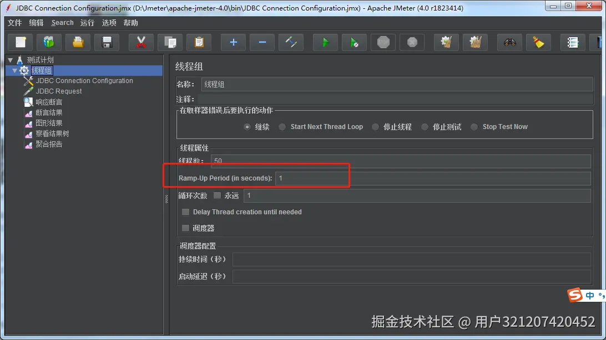Image resolution: width=606 pixels, height=340 pixels.
Task: Click the Reset Search brush icon
Action: pyautogui.click(x=539, y=42)
